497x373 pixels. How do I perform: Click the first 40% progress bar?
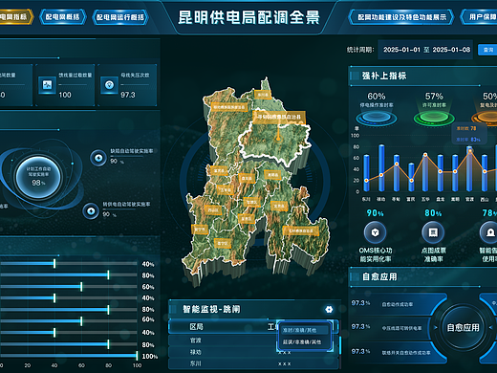pos(69,263)
